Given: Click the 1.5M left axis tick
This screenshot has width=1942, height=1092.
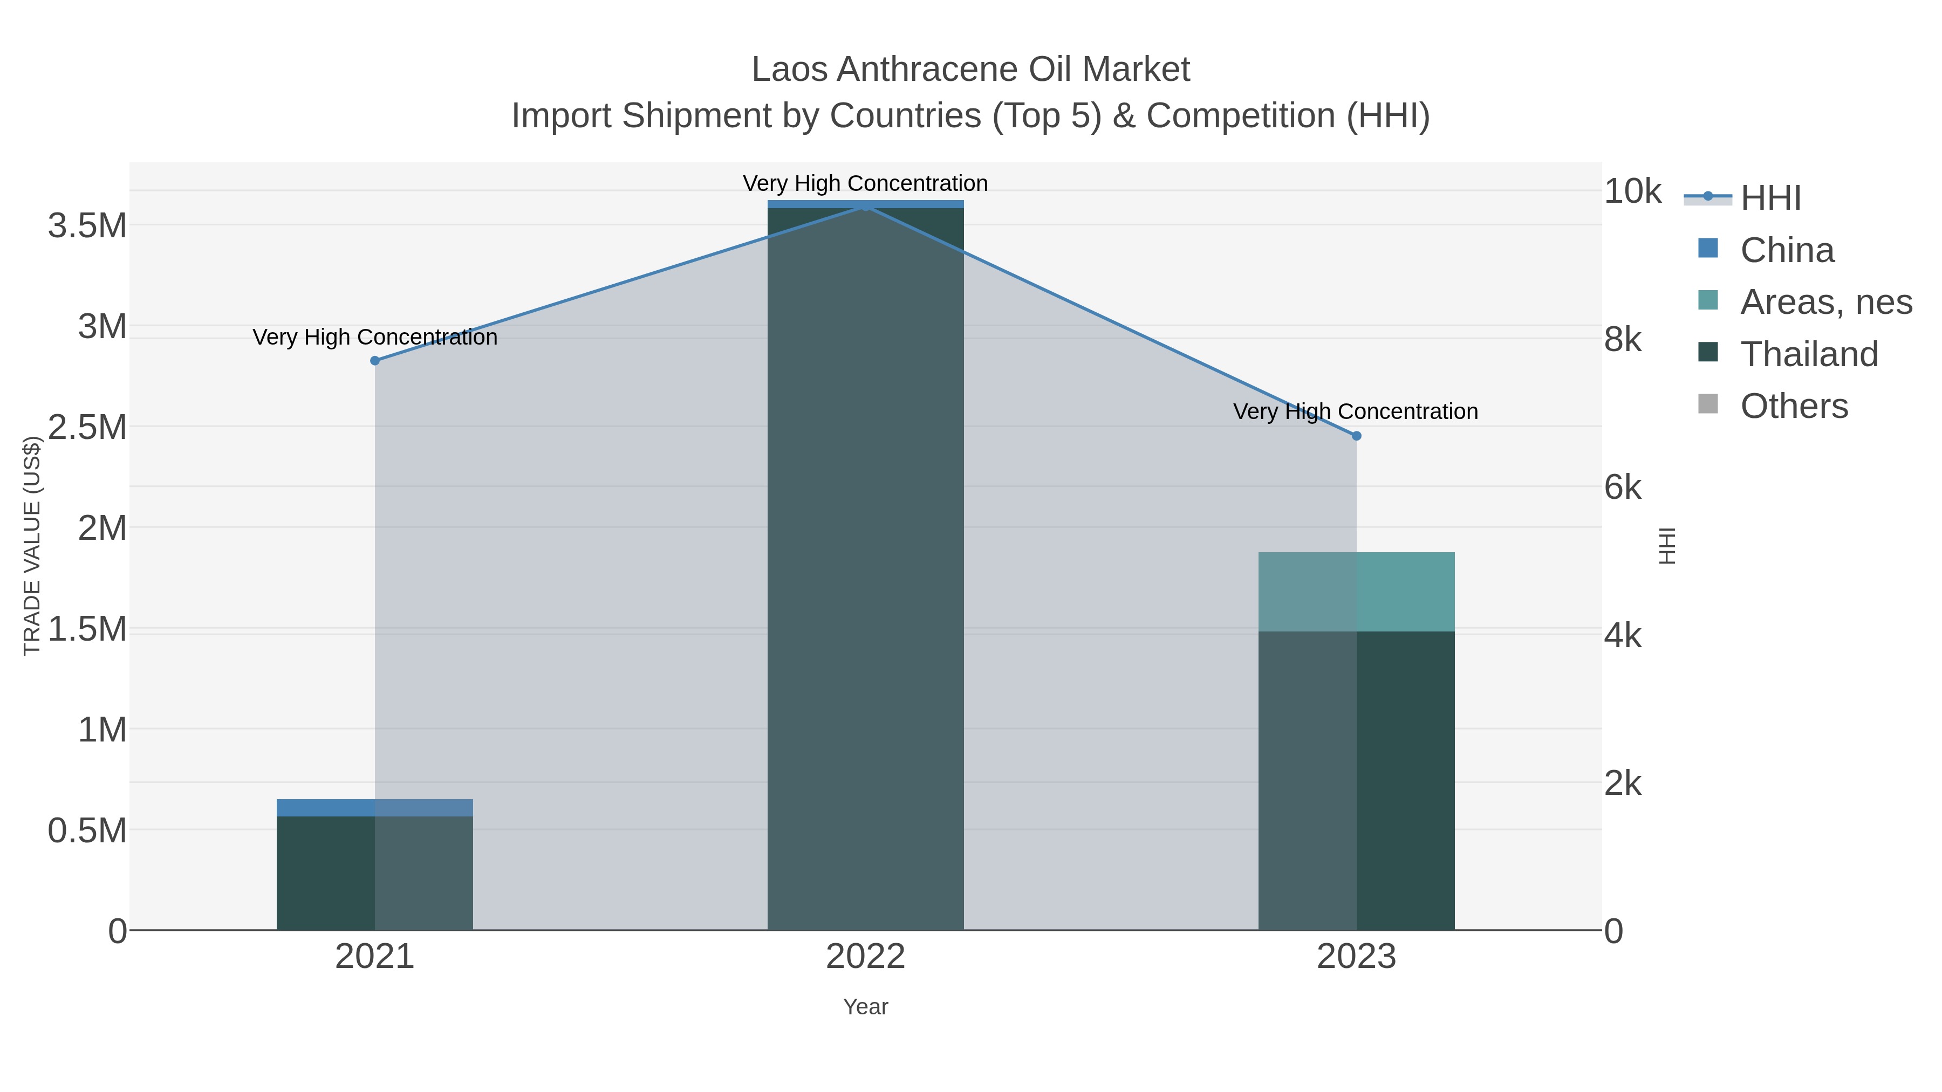Looking at the screenshot, I should [x=87, y=629].
